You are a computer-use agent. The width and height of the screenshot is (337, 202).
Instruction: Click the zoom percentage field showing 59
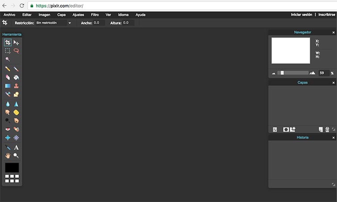click(x=324, y=73)
